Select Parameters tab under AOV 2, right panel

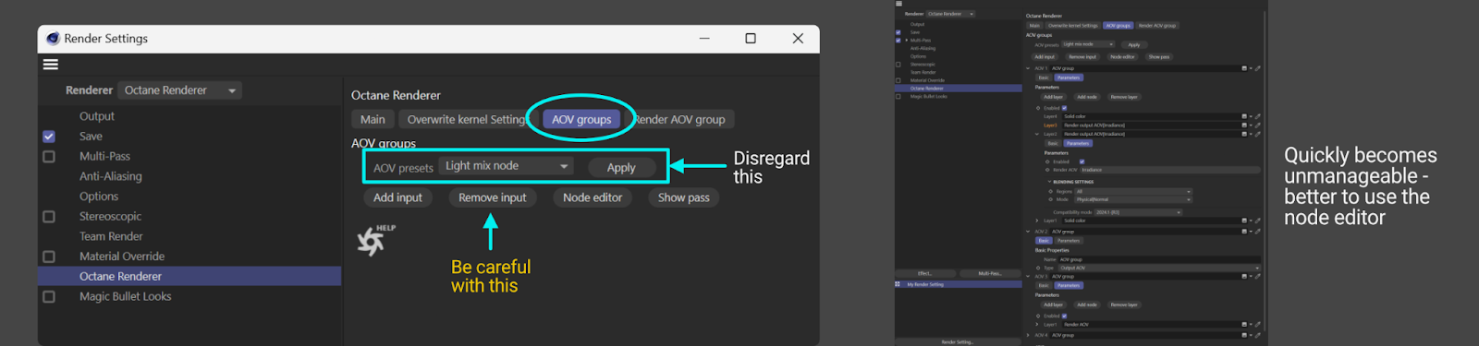tap(1069, 241)
